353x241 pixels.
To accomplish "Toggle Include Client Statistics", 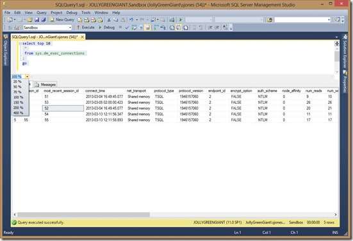I will click(163, 28).
